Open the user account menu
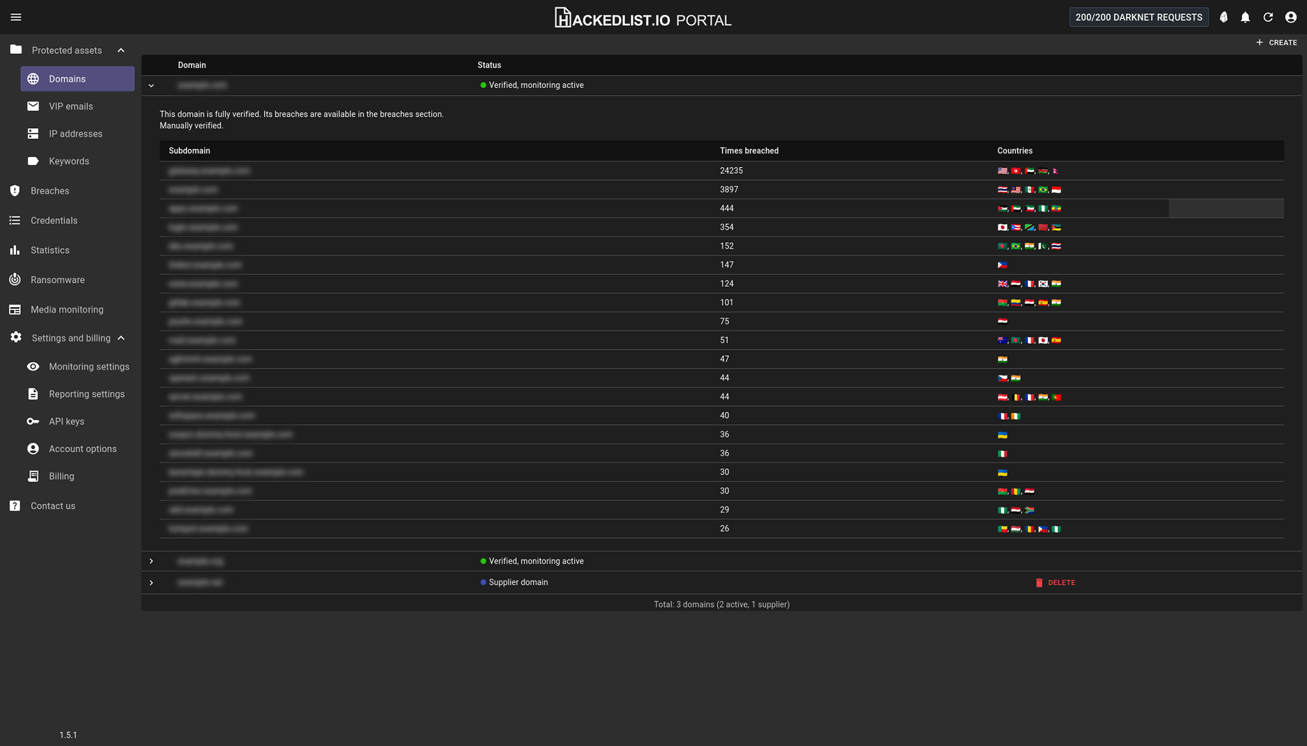This screenshot has height=746, width=1307. point(1291,17)
